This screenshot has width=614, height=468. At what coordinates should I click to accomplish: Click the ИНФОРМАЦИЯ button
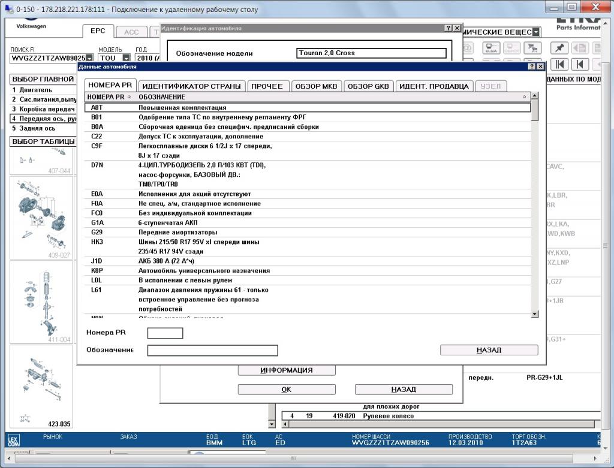287,370
